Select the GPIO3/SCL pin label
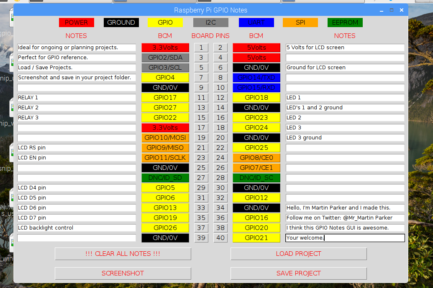Image resolution: width=433 pixels, height=288 pixels. tap(165, 68)
